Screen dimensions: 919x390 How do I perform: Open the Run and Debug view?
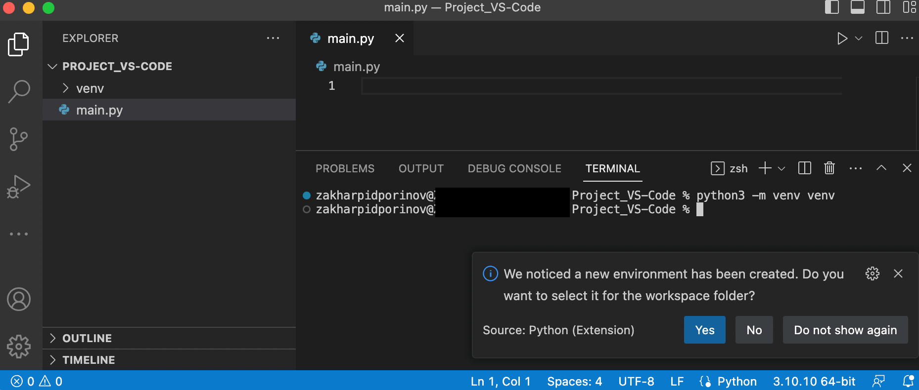click(x=19, y=187)
